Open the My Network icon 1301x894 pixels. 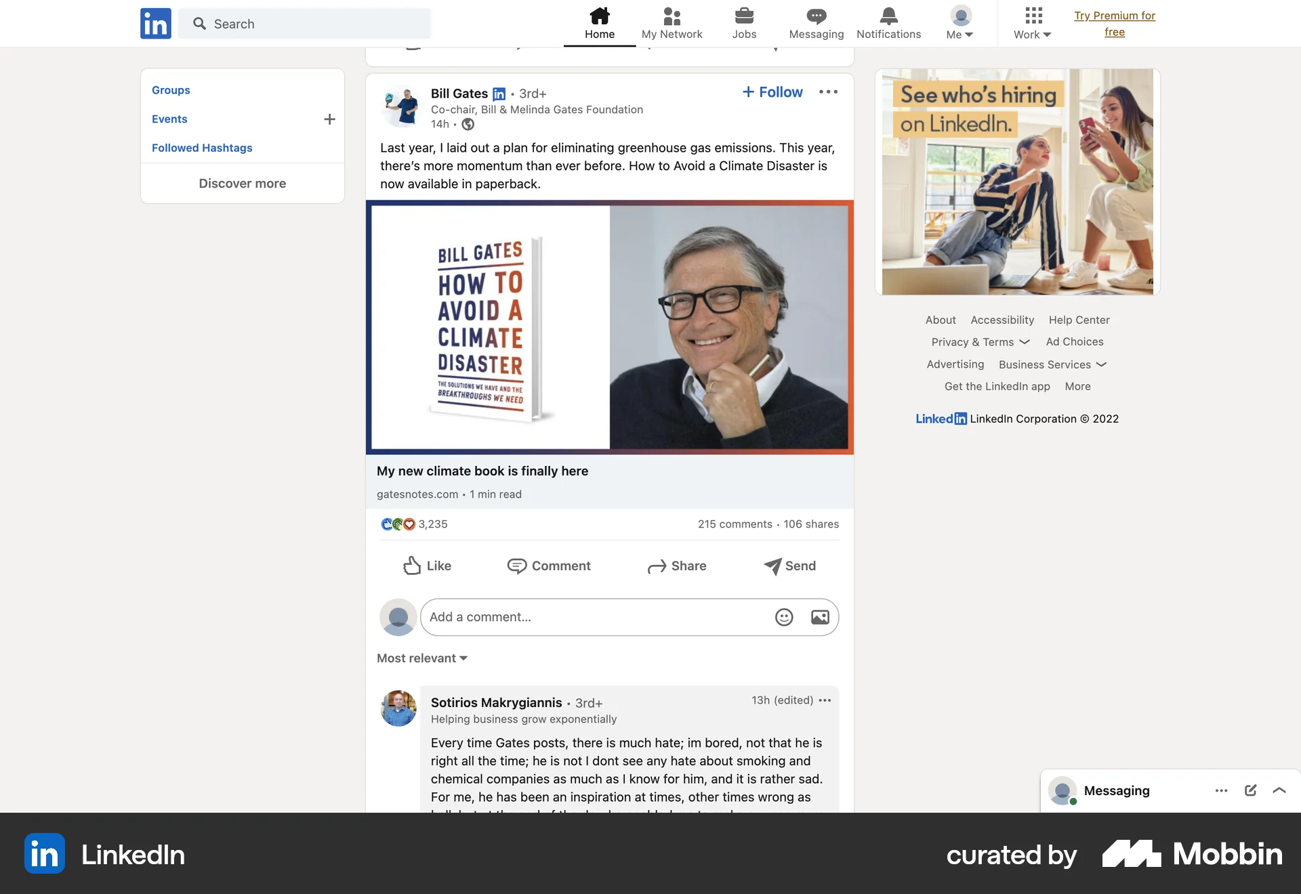click(x=672, y=22)
